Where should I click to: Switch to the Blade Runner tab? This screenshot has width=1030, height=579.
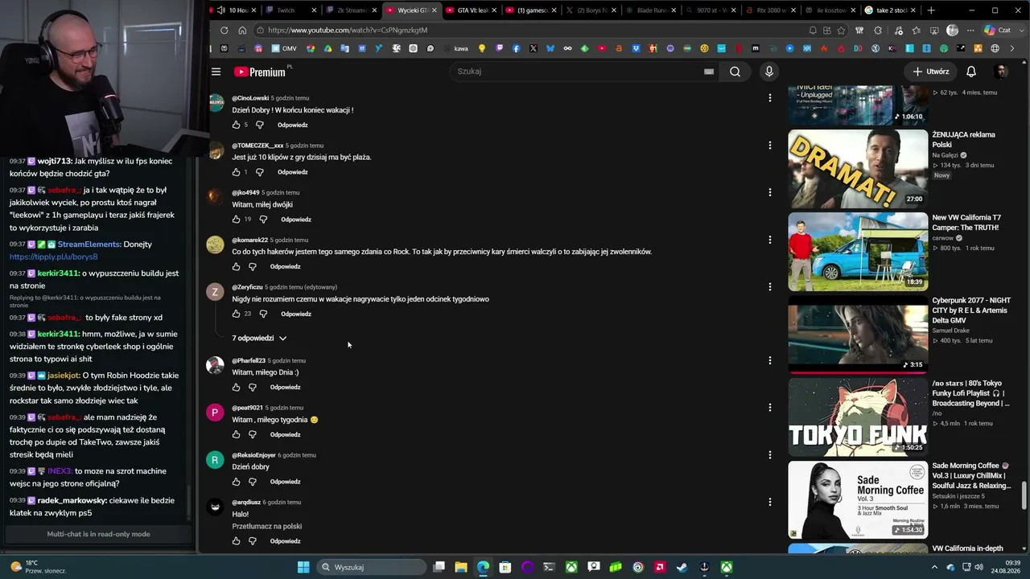point(650,10)
